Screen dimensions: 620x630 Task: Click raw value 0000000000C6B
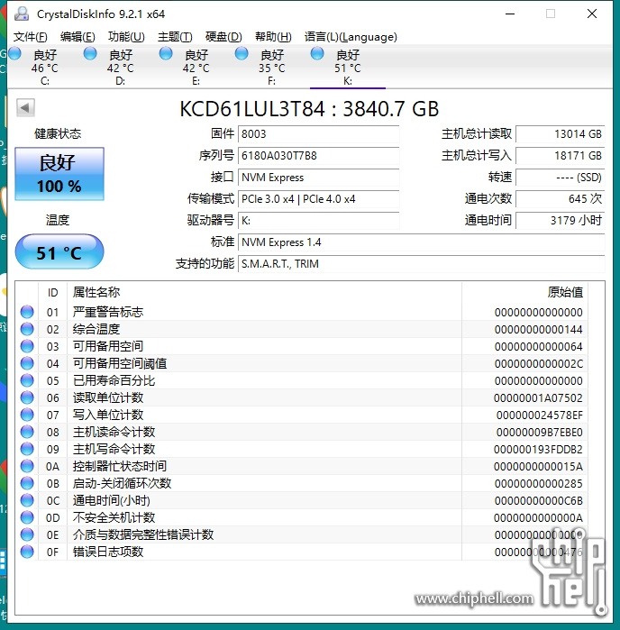point(538,500)
